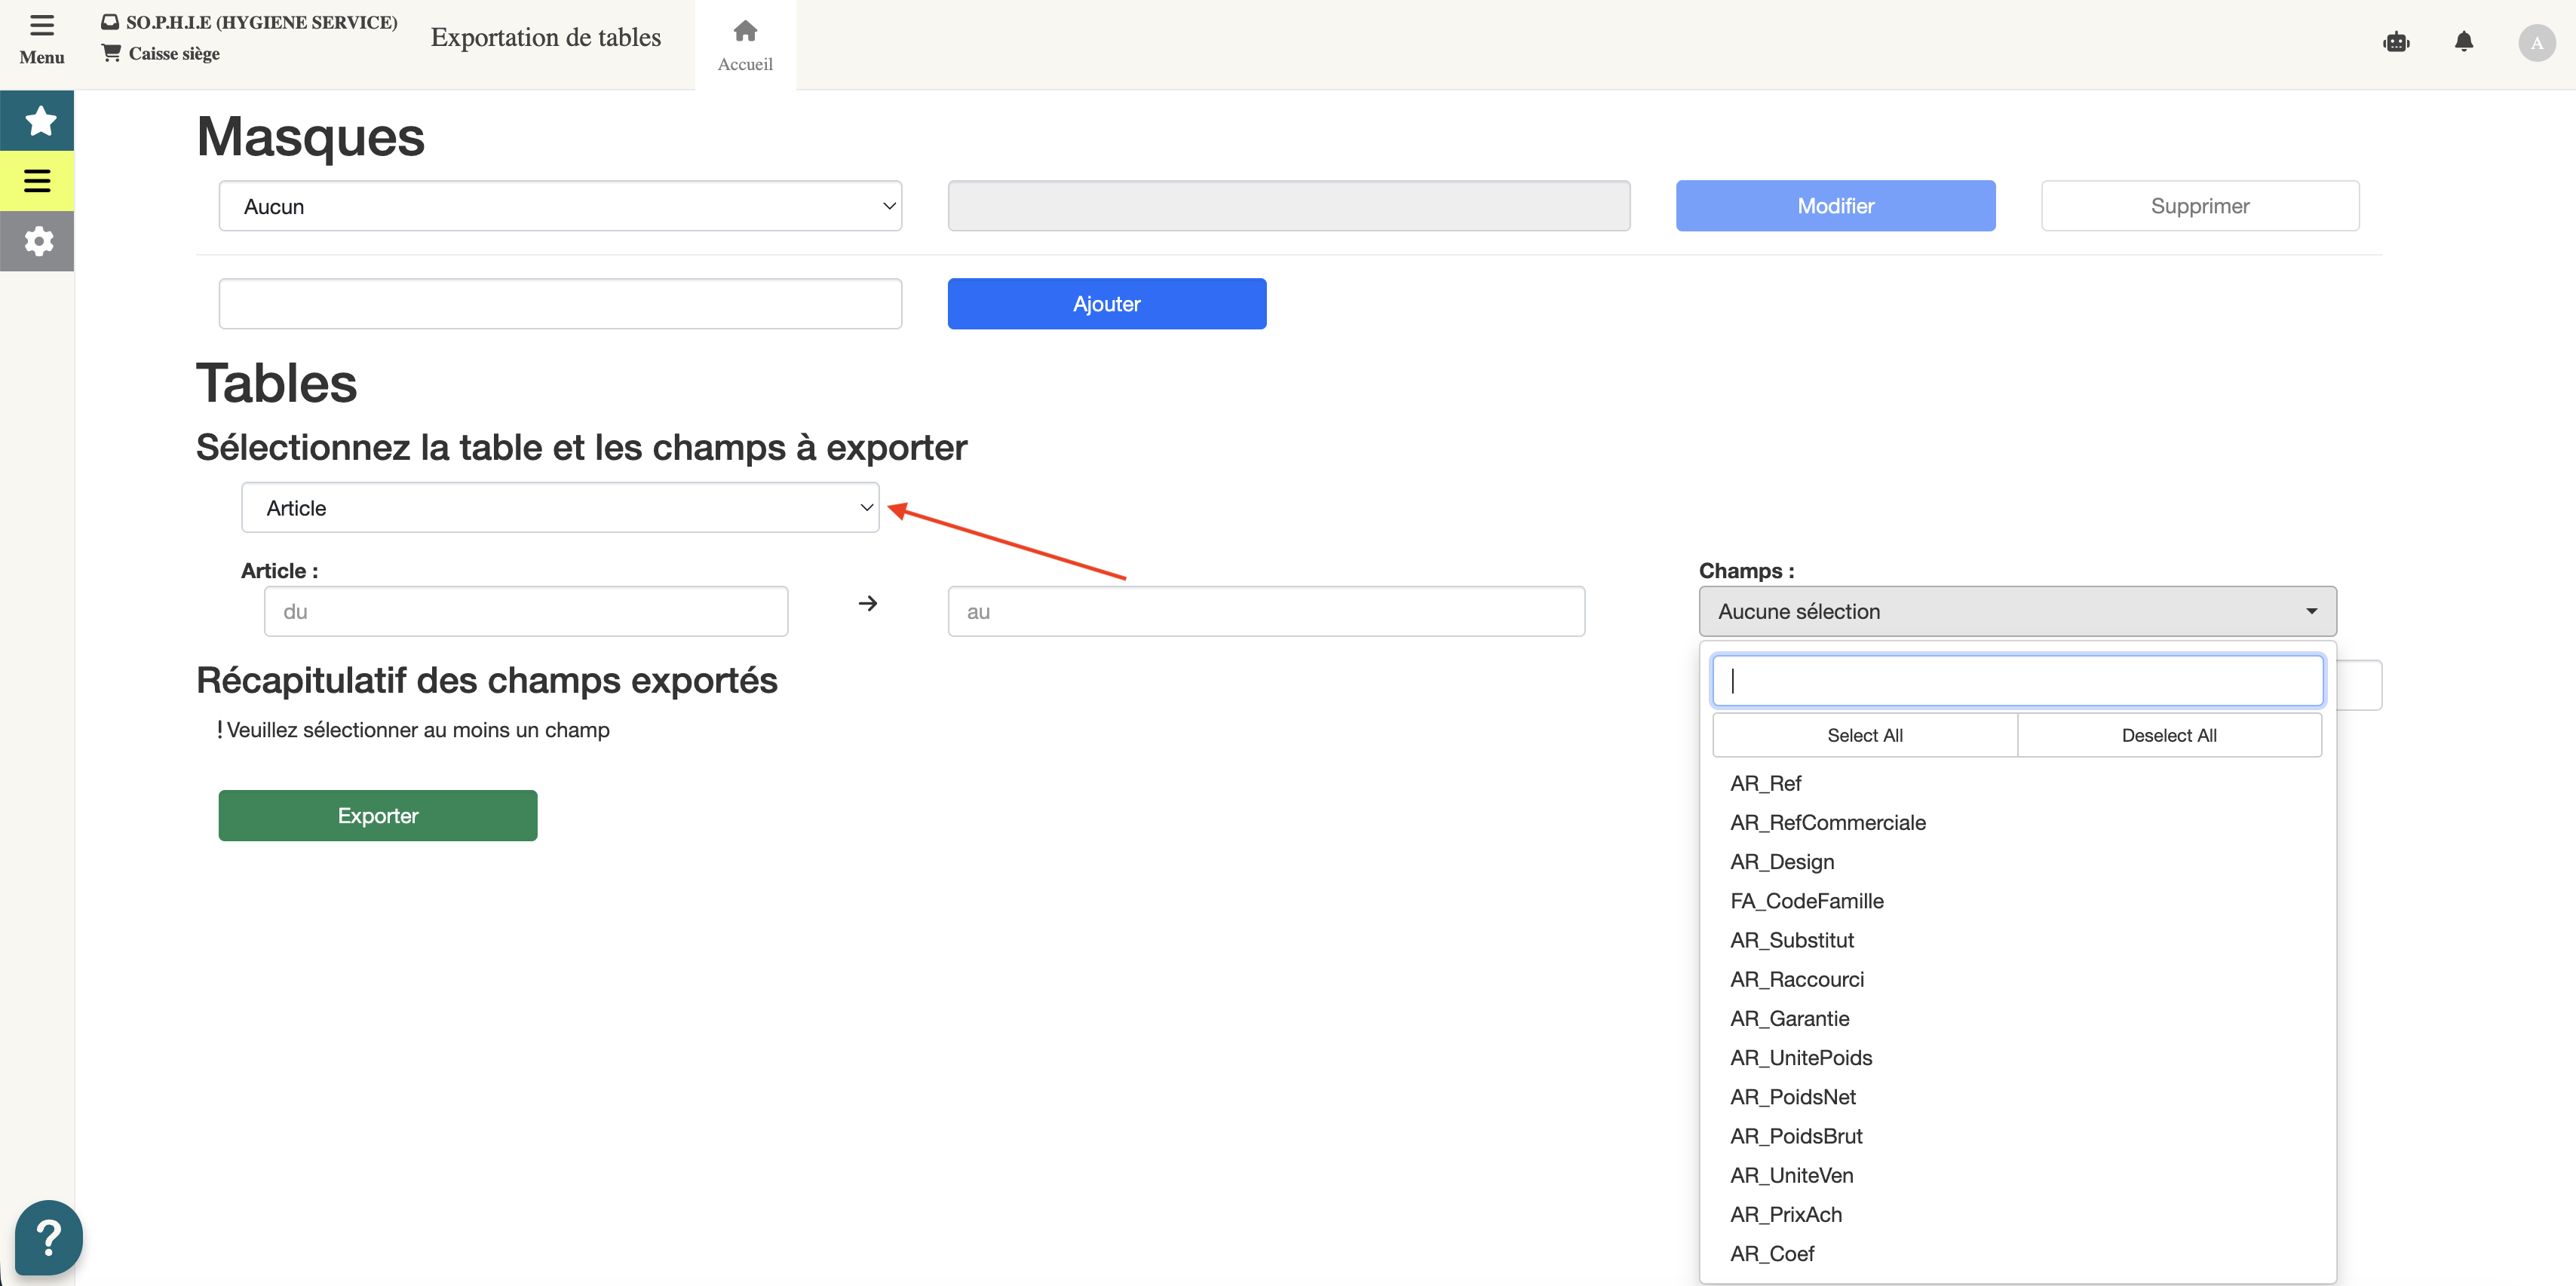
Task: Click the user avatar icon
Action: coord(2536,43)
